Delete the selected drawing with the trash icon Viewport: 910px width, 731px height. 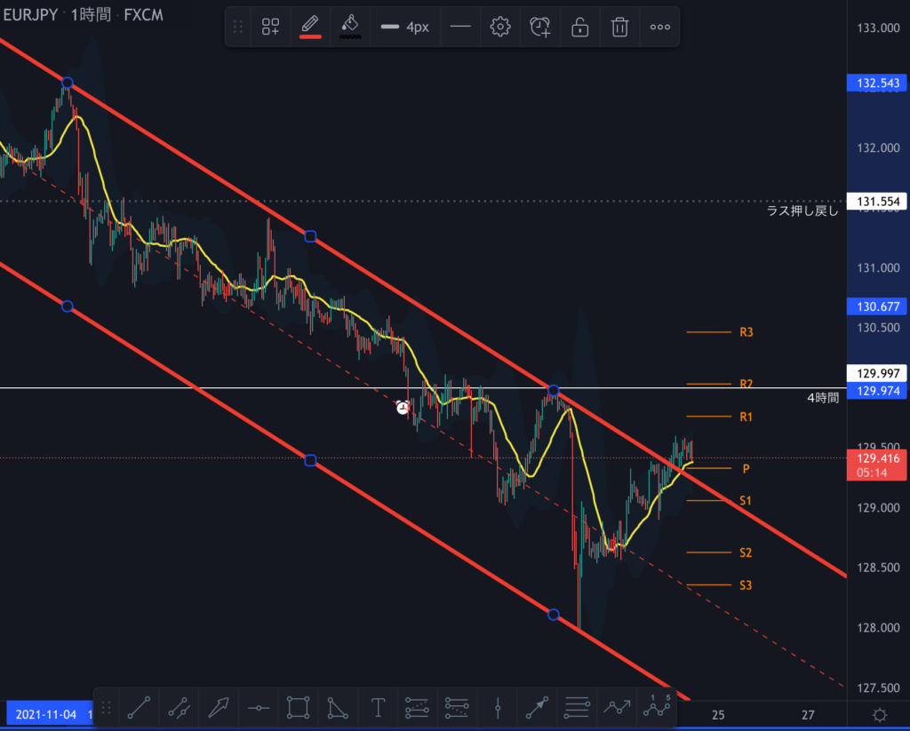click(619, 28)
